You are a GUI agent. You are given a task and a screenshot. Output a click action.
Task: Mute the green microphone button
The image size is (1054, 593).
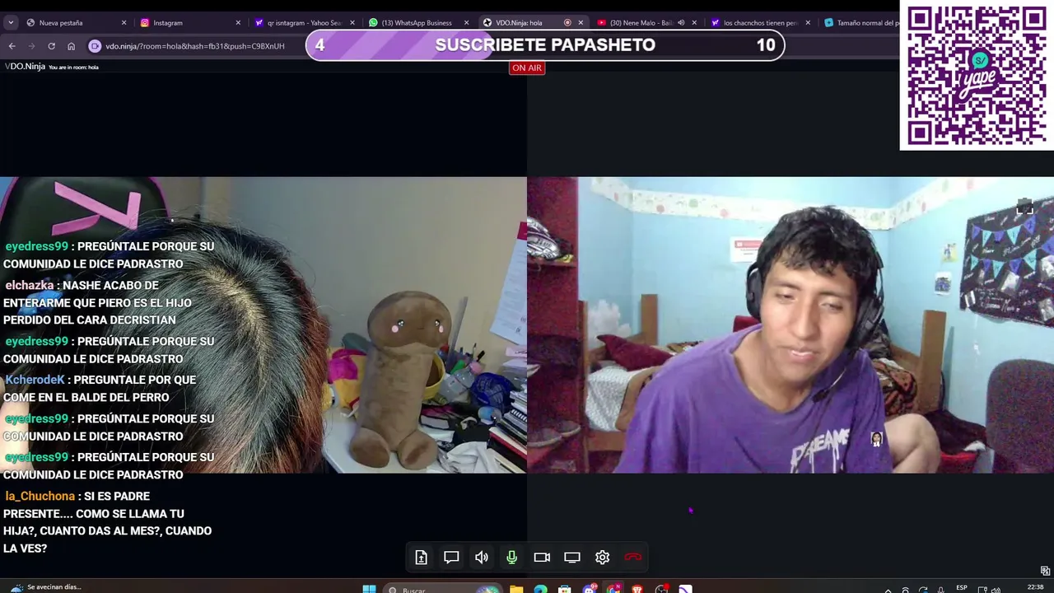tap(511, 558)
